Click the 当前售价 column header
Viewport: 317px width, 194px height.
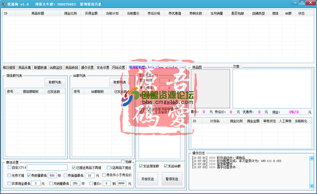point(133,13)
